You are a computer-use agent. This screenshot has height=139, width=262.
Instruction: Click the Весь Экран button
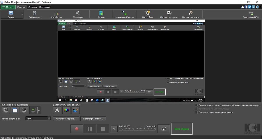coord(182,129)
